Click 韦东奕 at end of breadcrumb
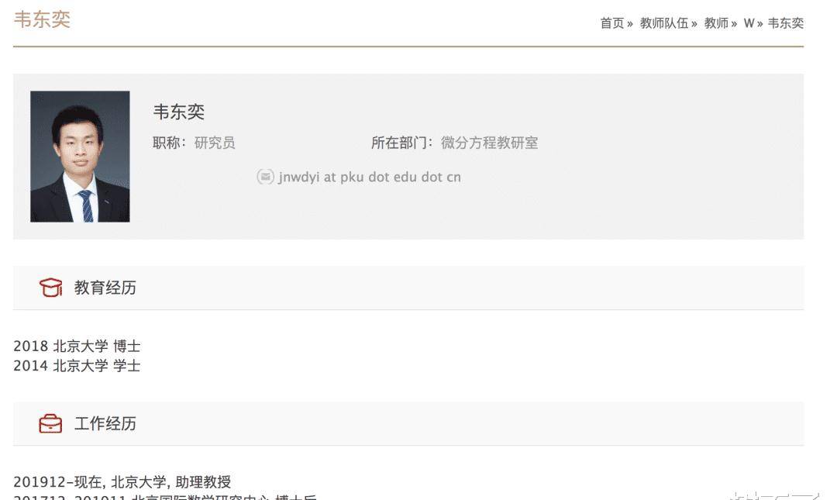The width and height of the screenshot is (837, 500). (786, 23)
